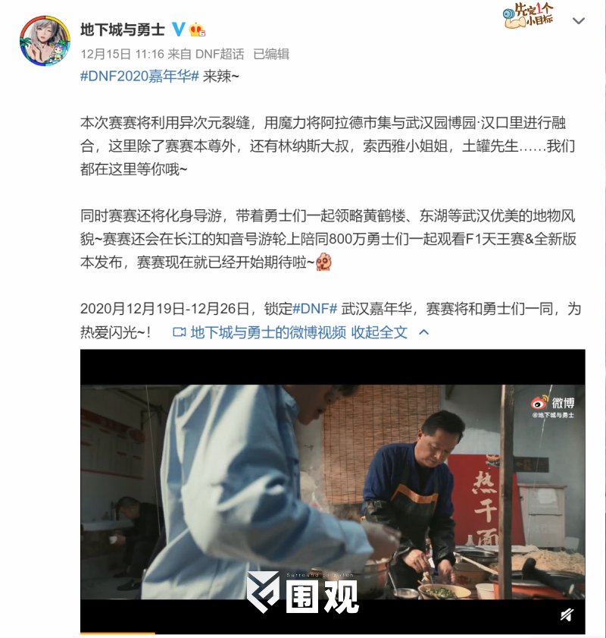The image size is (606, 638).
Task: Click the video camera icon before 微博视频
Action: click(179, 332)
